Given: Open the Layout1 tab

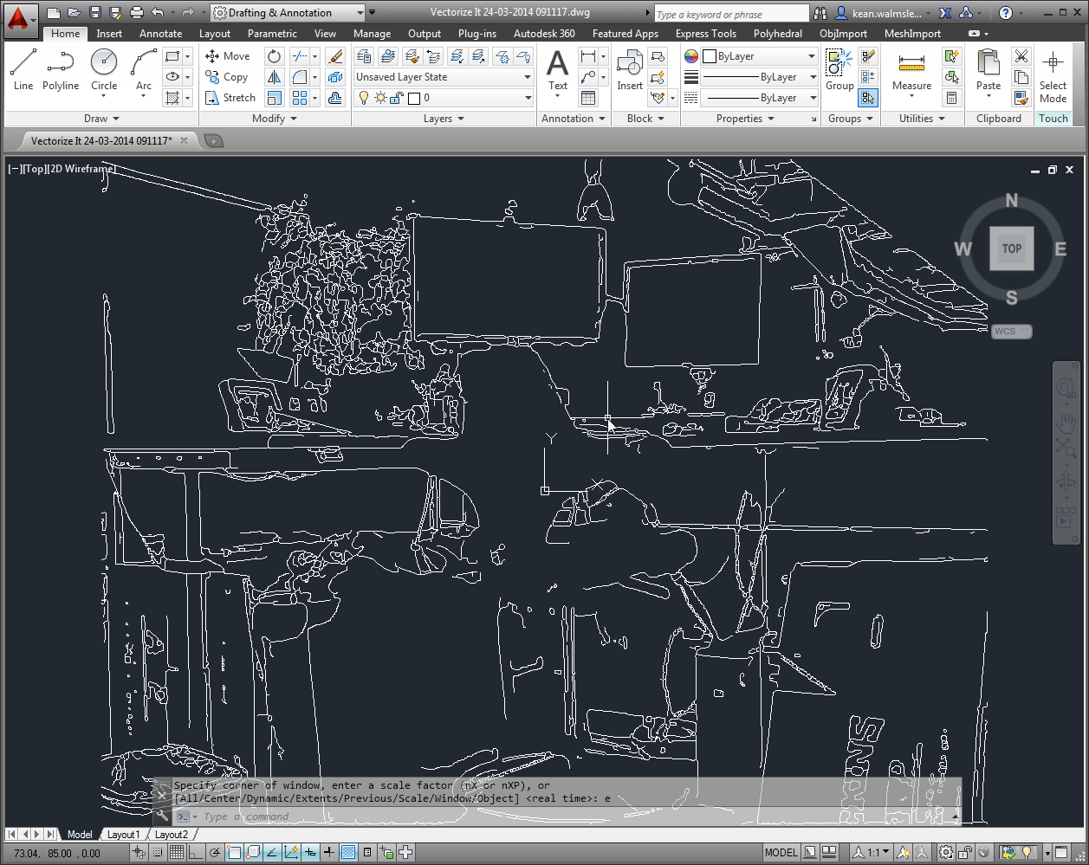Looking at the screenshot, I should [123, 835].
